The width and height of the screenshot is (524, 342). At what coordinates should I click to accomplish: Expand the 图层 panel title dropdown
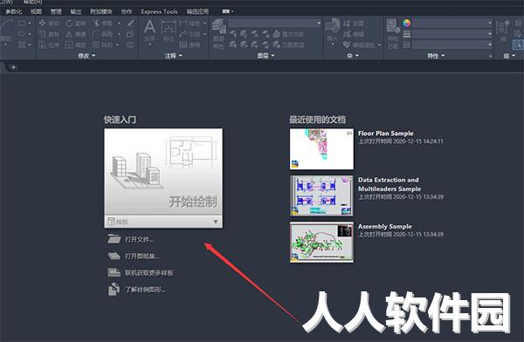[x=265, y=56]
